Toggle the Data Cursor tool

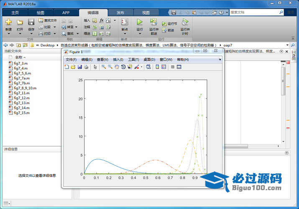[x=130, y=67]
